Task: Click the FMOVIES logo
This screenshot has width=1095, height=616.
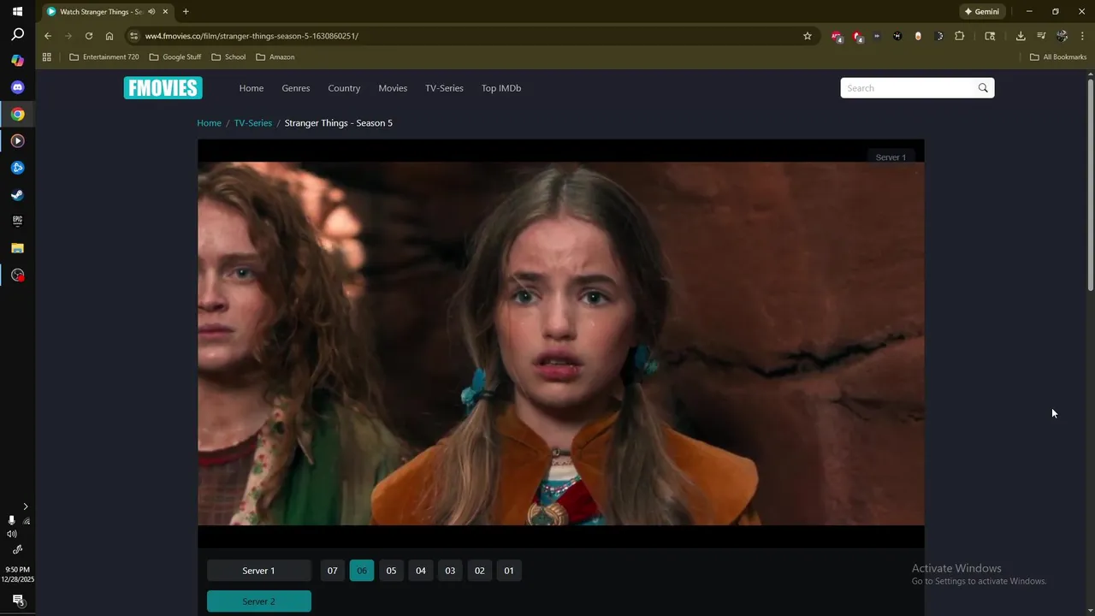Action: click(163, 88)
